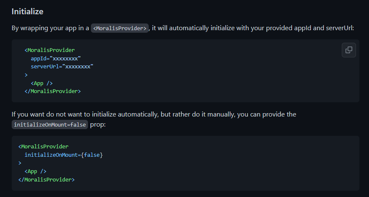
Task: Click closing </MoralisProvider> tag in first code block
Action: [53, 91]
